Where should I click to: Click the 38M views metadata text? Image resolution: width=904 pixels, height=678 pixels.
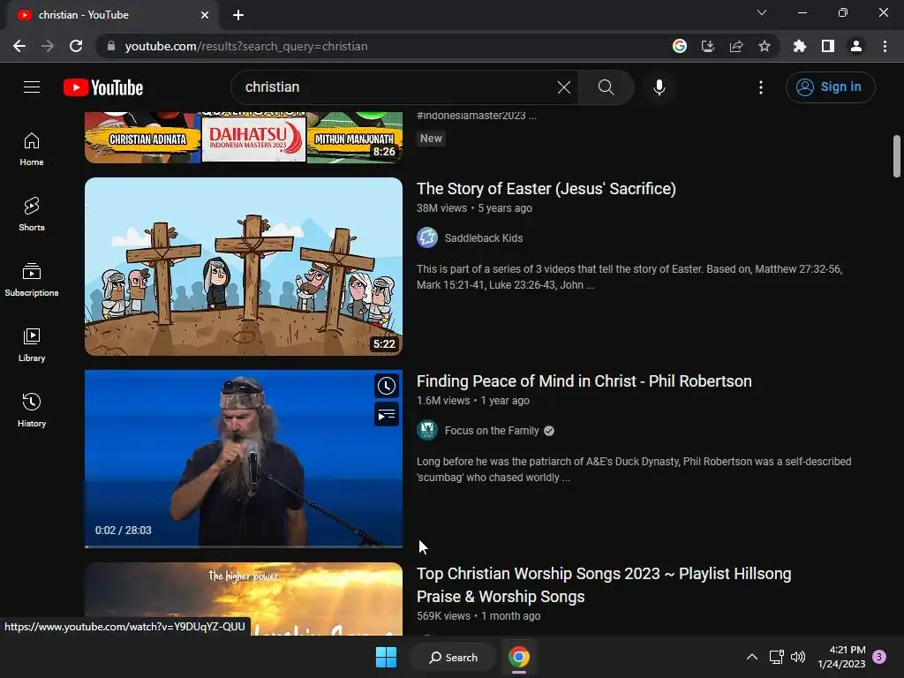[441, 208]
